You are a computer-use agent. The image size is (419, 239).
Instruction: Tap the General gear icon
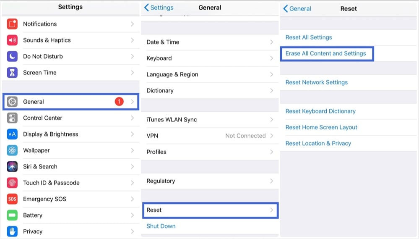click(12, 102)
